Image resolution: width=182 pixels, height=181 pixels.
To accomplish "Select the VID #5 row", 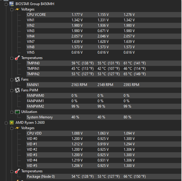I will click(x=104, y=166).
